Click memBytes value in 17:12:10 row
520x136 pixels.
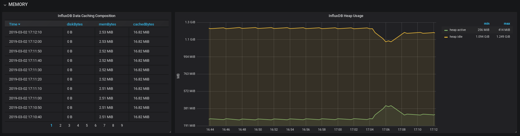pos(106,32)
